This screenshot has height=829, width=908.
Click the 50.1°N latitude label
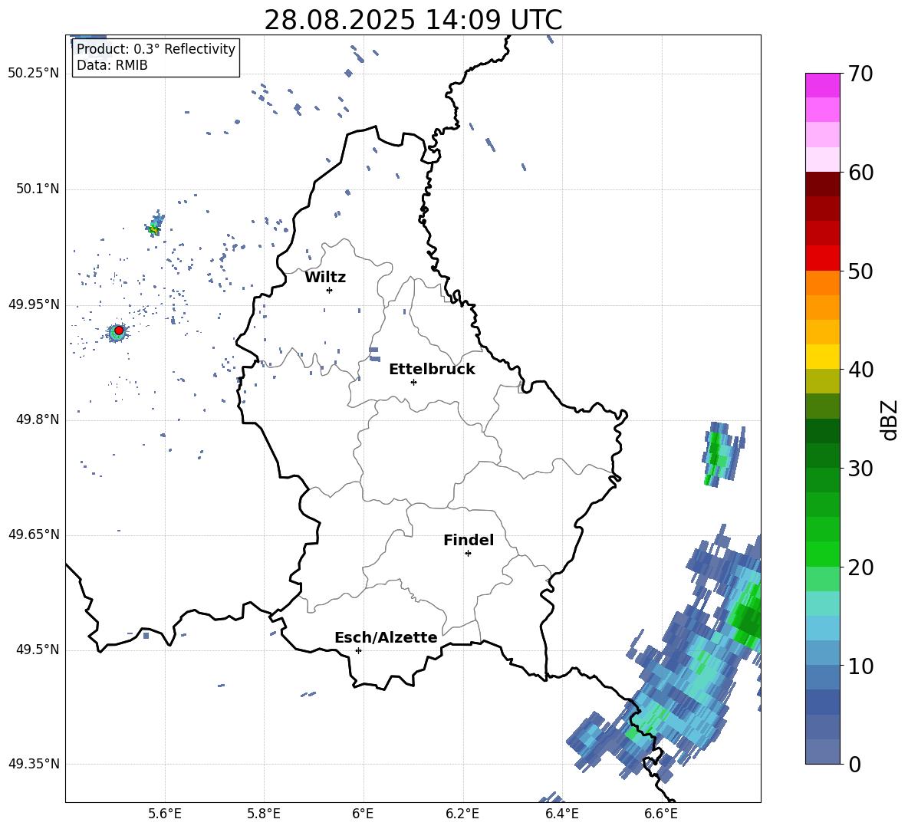coord(38,189)
